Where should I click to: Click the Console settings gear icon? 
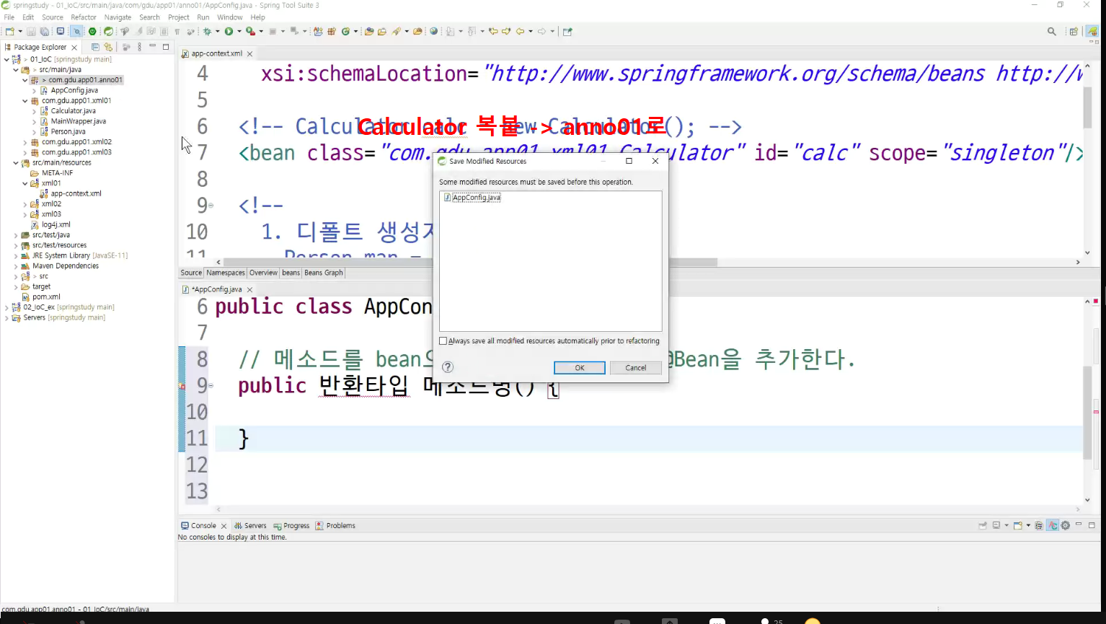tap(1066, 525)
